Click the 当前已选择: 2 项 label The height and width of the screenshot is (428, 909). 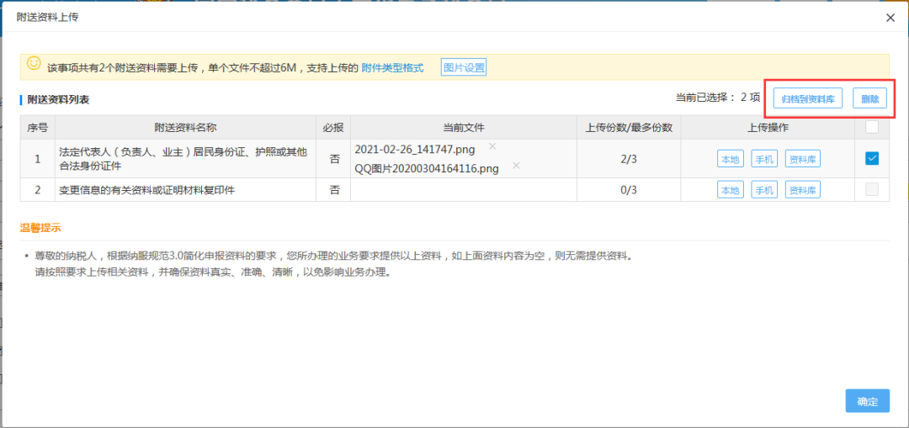(717, 98)
